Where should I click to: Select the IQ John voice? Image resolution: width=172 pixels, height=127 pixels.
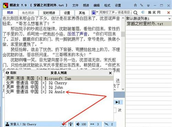[60, 87]
